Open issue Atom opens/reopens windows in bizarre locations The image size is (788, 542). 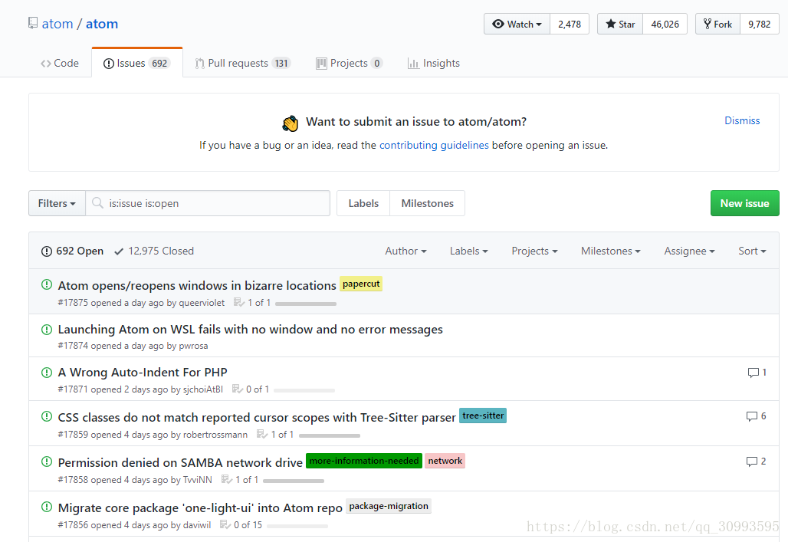(x=197, y=286)
